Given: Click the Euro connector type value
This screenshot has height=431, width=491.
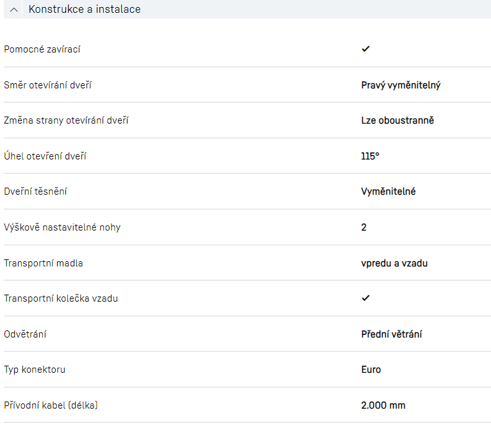Looking at the screenshot, I should (x=371, y=370).
